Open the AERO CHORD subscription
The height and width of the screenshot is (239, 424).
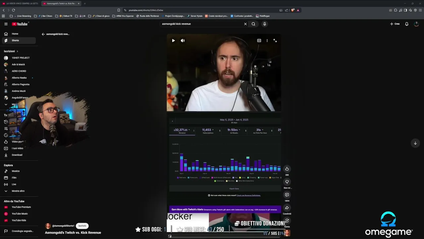coord(19,71)
